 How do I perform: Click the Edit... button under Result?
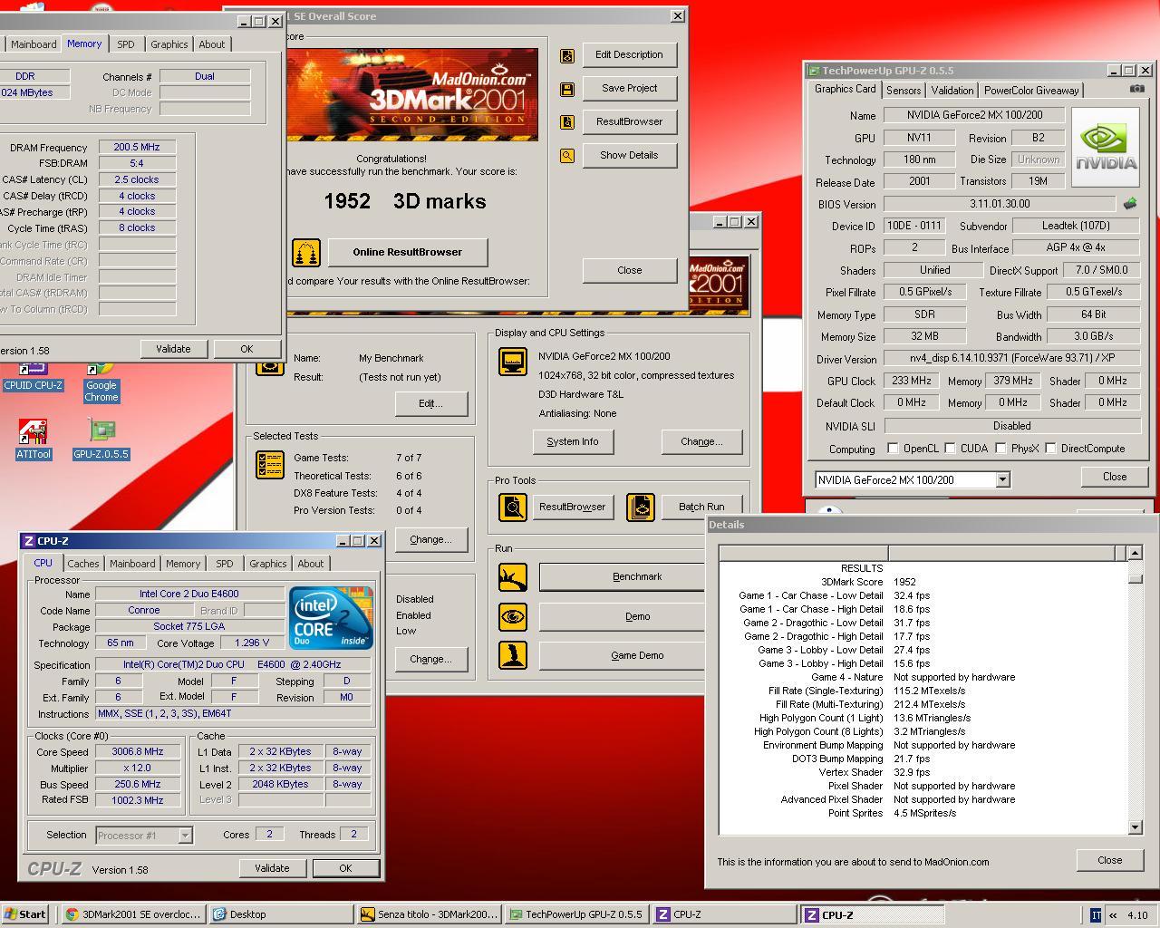click(431, 403)
